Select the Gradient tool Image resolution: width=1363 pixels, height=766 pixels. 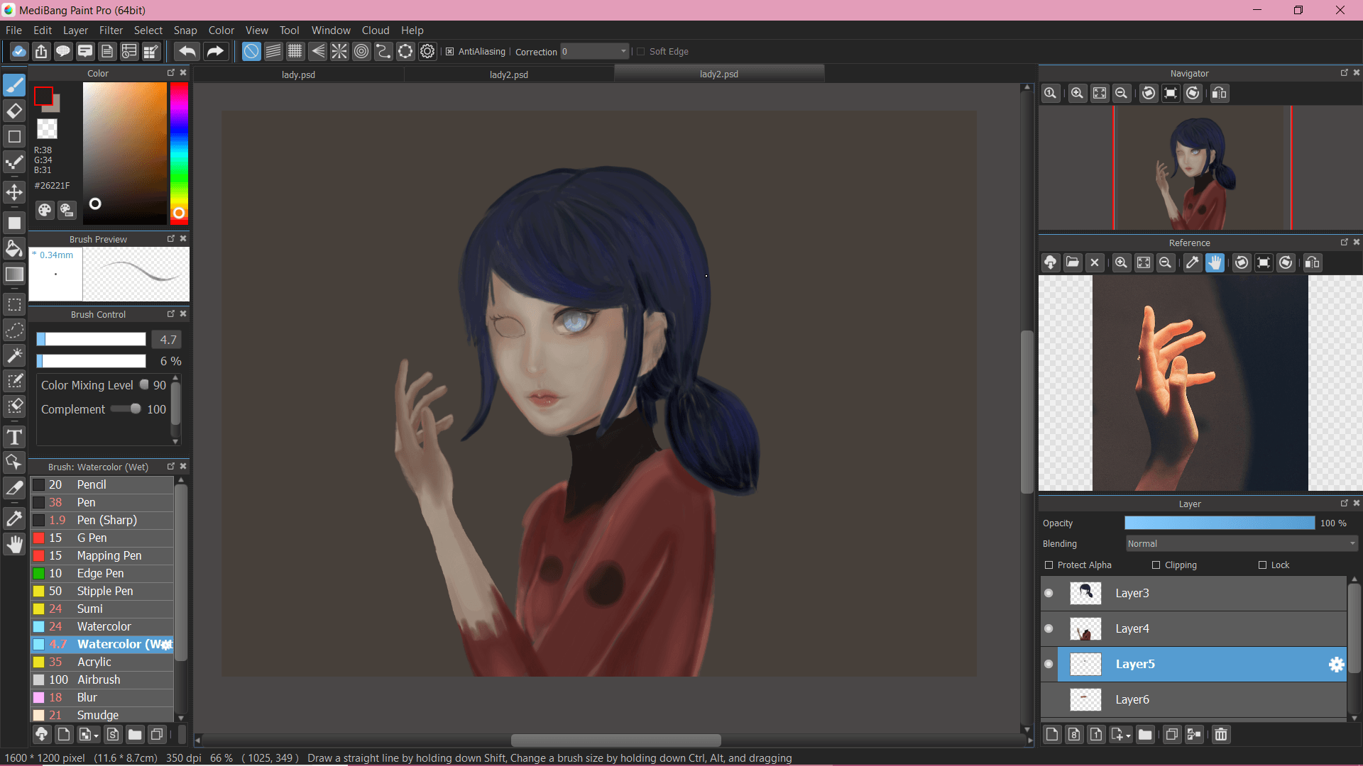(x=14, y=274)
